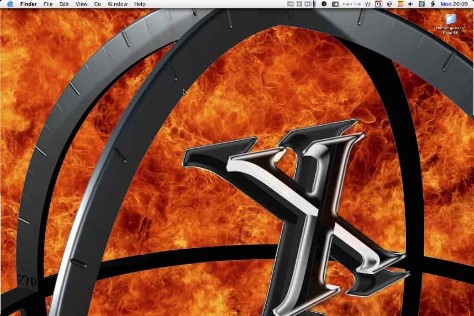Open the volume speaker menu
Screen dimensions: 474x316
pyautogui.click(x=411, y=4)
